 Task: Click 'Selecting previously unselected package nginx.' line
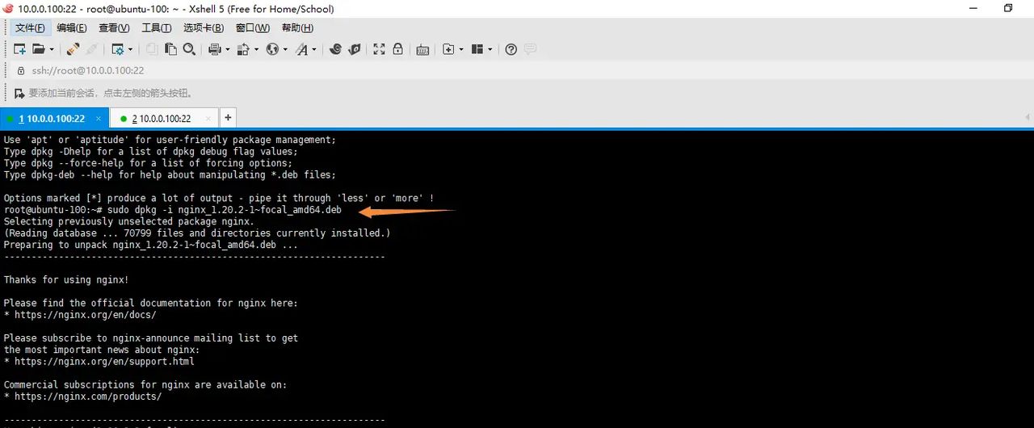(129, 221)
